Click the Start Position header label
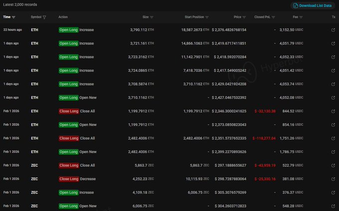339x211 pixels. [x=194, y=17]
